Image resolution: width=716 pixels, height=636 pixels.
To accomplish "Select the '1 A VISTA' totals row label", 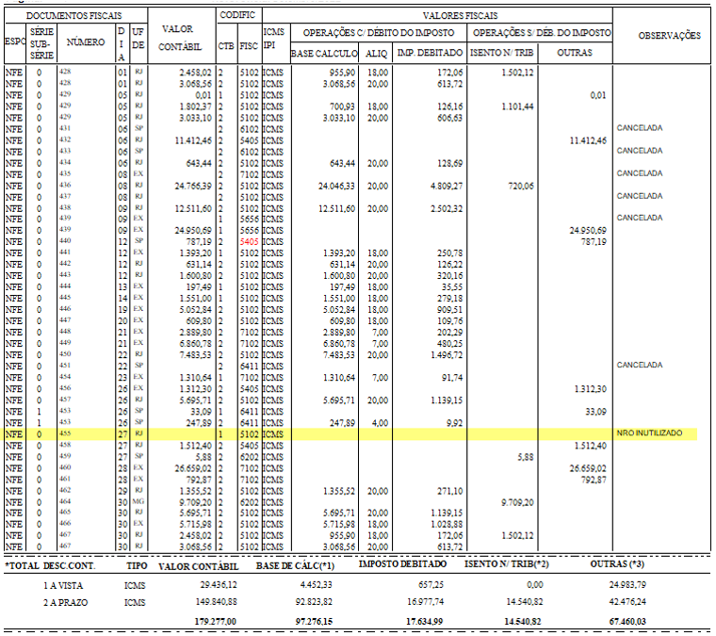I will [63, 586].
